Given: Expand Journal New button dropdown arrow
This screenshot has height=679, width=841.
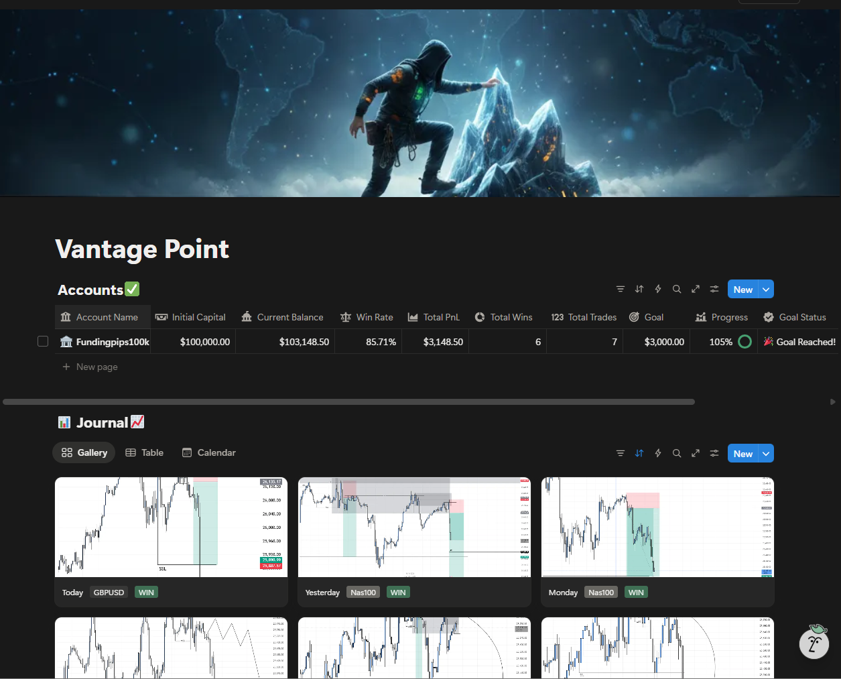Looking at the screenshot, I should [766, 454].
